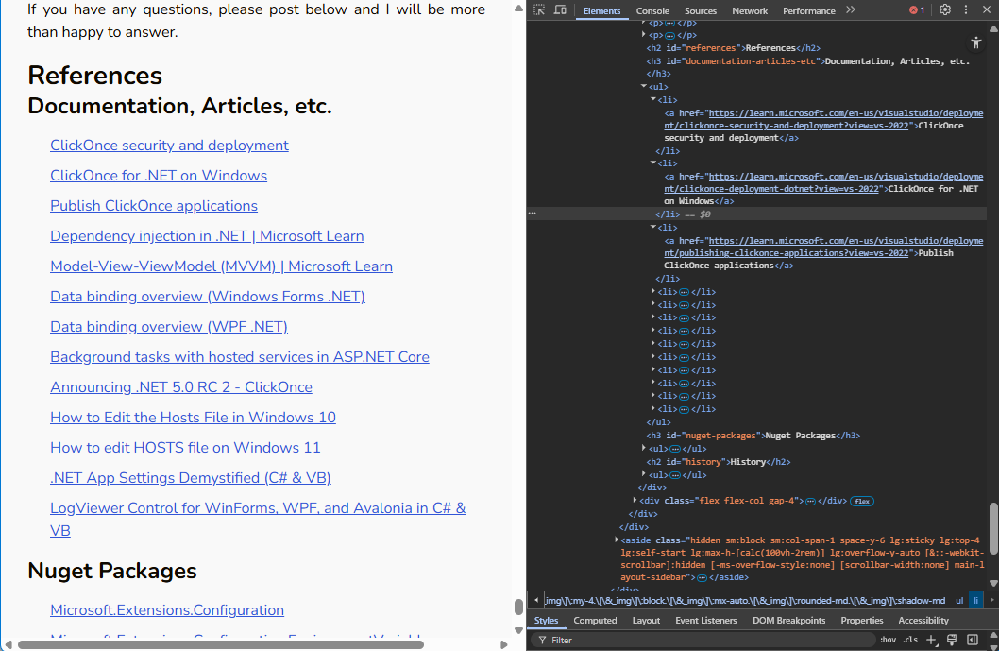Open the Event Listeners subtab
This screenshot has width=999, height=651.
(x=706, y=621)
